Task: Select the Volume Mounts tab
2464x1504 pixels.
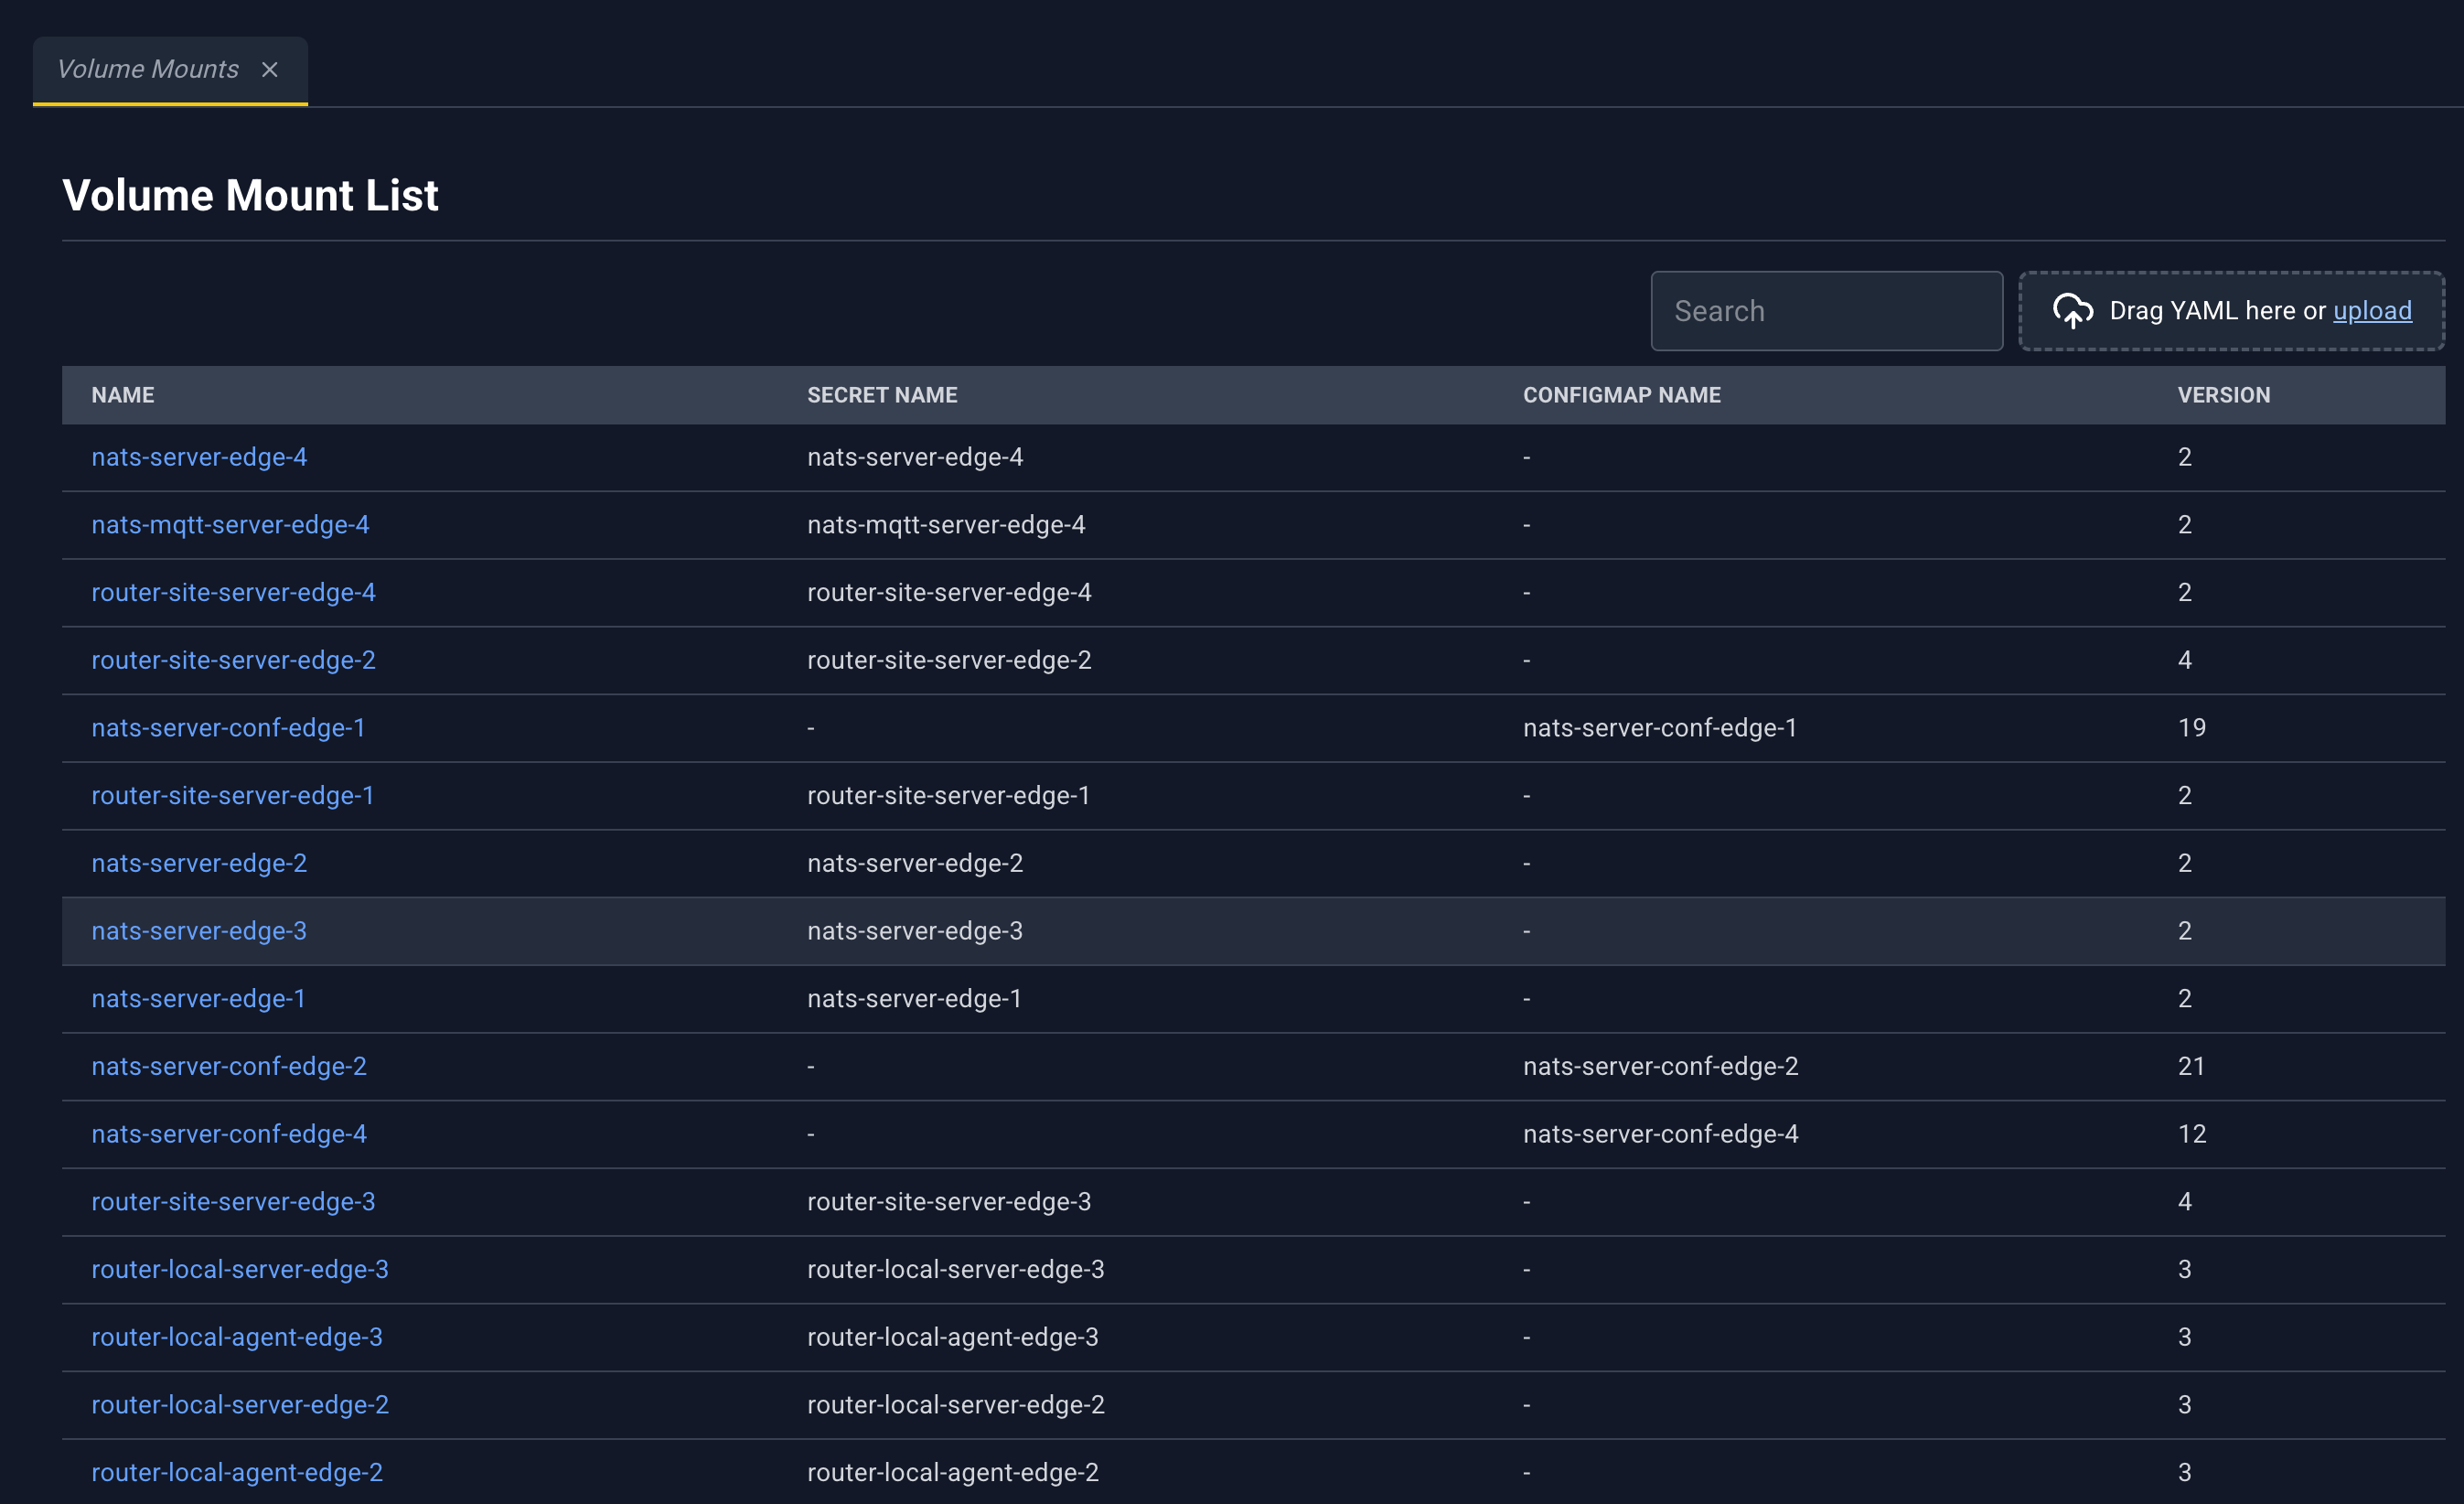Action: (x=148, y=69)
